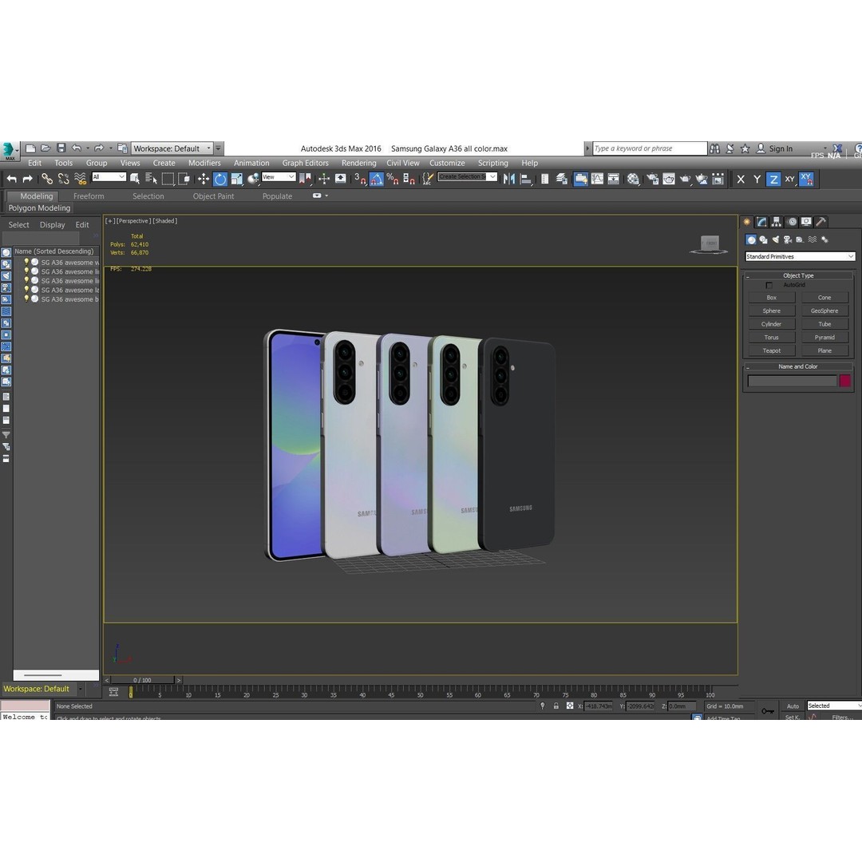Toggle 3D Snaps in main toolbar
The height and width of the screenshot is (862, 862).
360,179
